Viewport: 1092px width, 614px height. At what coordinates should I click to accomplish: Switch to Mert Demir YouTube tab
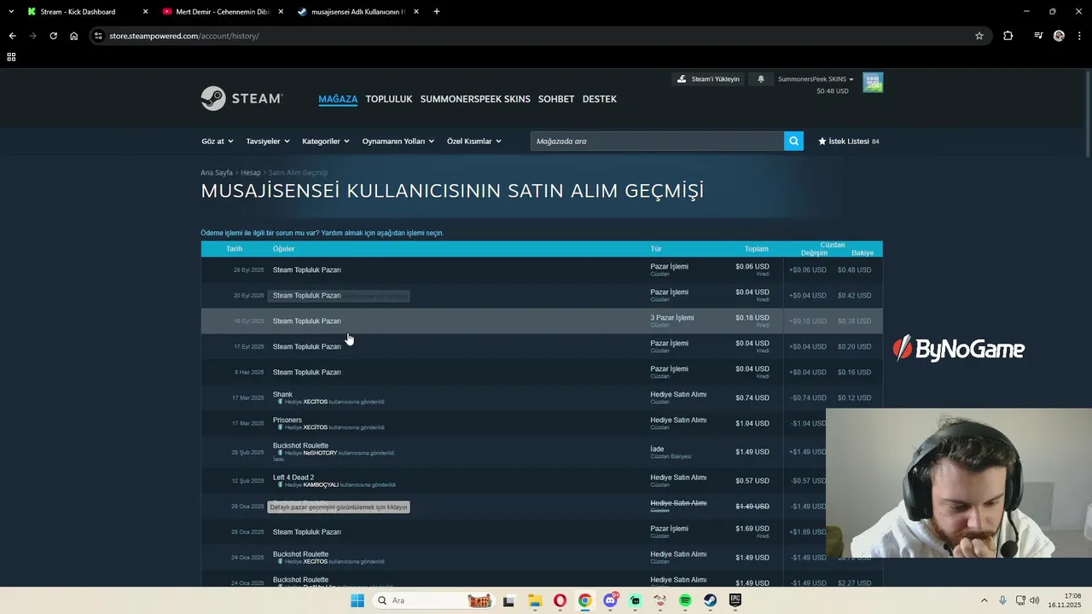[222, 12]
